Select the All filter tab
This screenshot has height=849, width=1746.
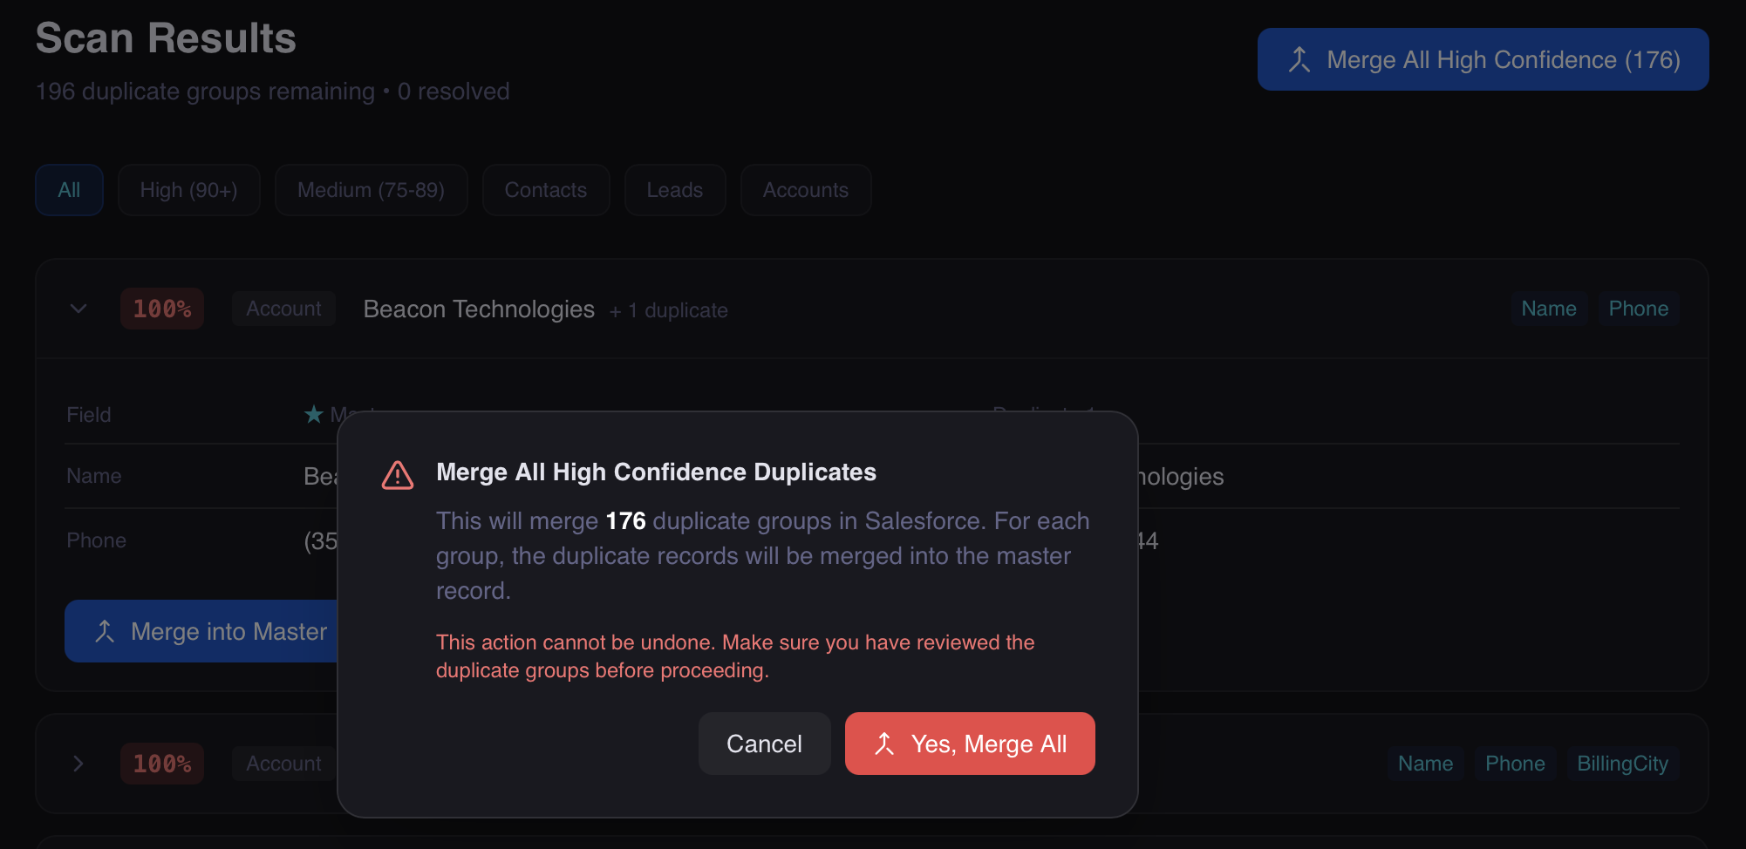(x=69, y=190)
